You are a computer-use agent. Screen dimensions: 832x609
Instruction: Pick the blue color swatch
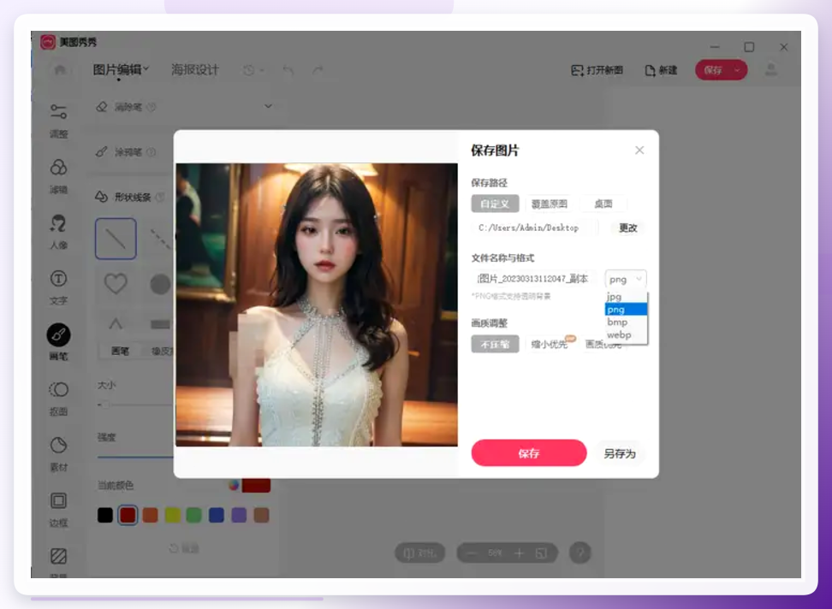pos(217,515)
